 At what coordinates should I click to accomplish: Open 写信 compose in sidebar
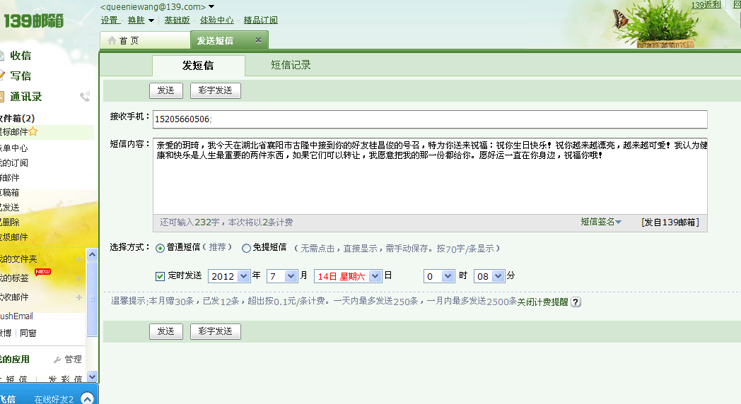pyautogui.click(x=21, y=76)
